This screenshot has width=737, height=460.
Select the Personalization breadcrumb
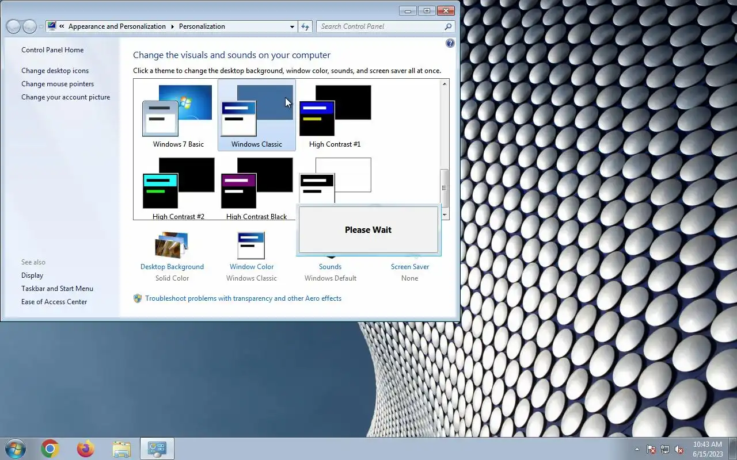(x=202, y=26)
